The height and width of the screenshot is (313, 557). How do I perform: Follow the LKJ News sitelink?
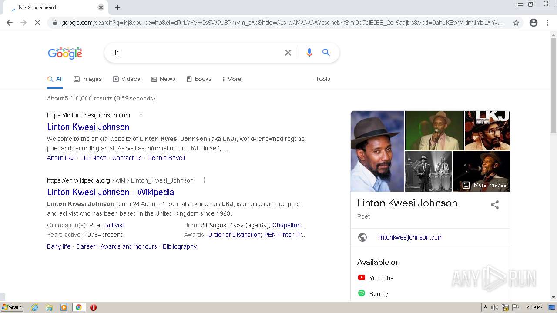pyautogui.click(x=94, y=158)
